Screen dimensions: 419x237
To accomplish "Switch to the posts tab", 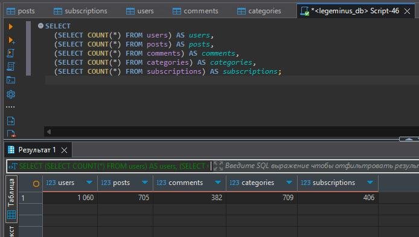I will (x=21, y=11).
